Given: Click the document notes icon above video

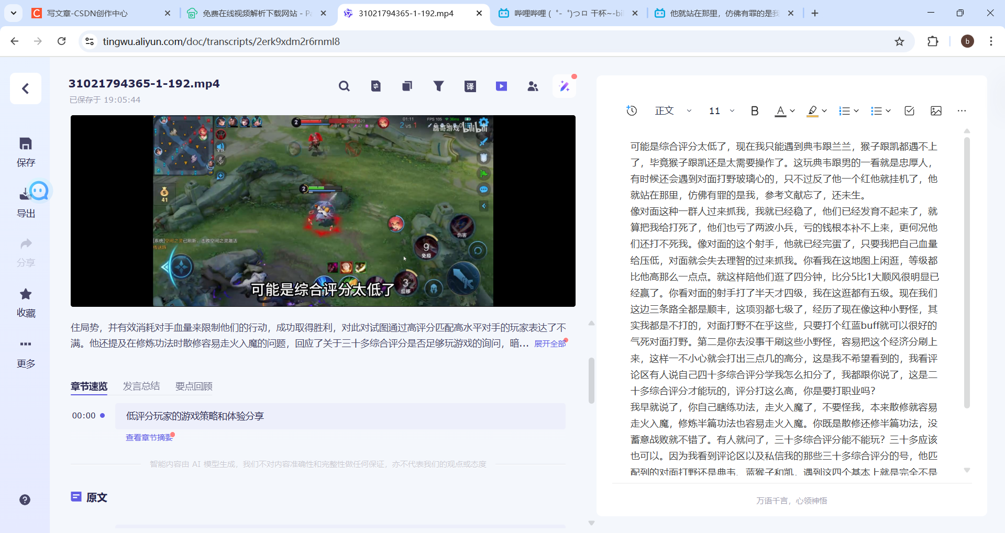Looking at the screenshot, I should tap(376, 86).
